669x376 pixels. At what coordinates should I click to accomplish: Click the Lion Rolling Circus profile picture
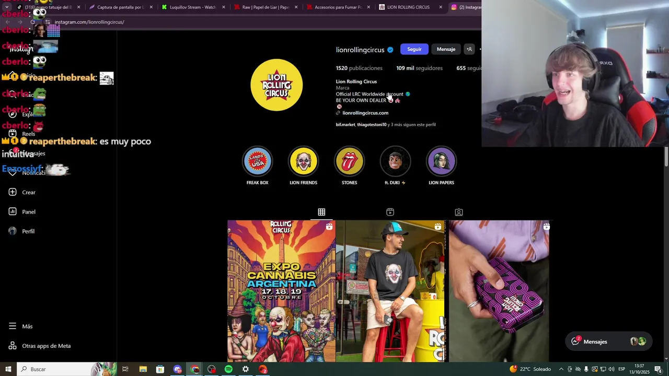[x=276, y=85]
